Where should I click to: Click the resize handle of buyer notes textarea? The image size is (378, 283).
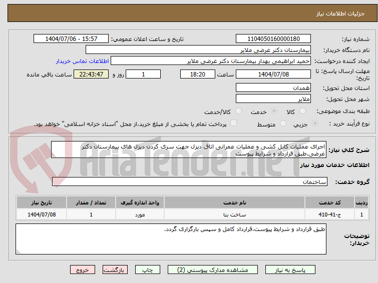click(19, 251)
